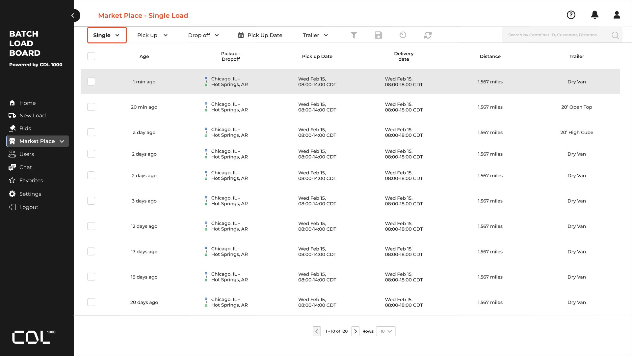Go to next page of results

[355, 331]
